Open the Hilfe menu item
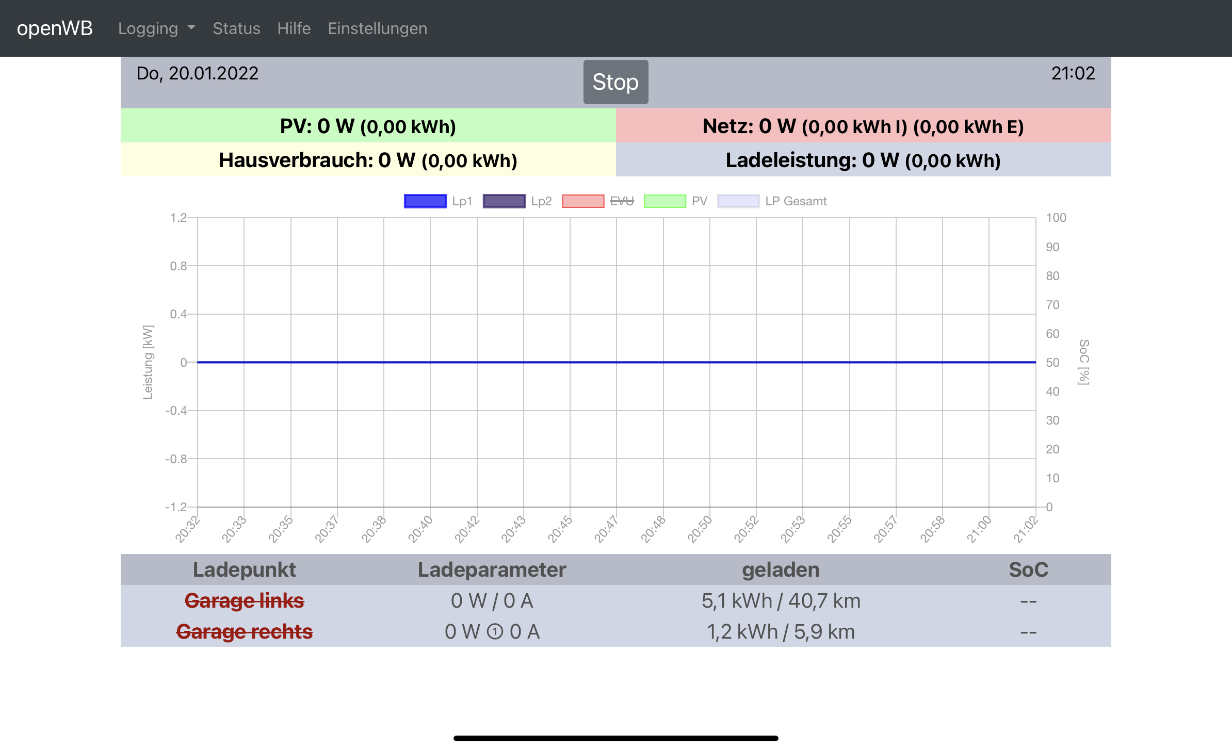Screen dimensions: 1232x749 click(x=294, y=28)
